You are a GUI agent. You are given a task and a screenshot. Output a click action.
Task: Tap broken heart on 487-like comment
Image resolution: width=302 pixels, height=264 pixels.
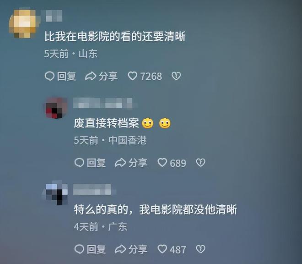coord(200,249)
